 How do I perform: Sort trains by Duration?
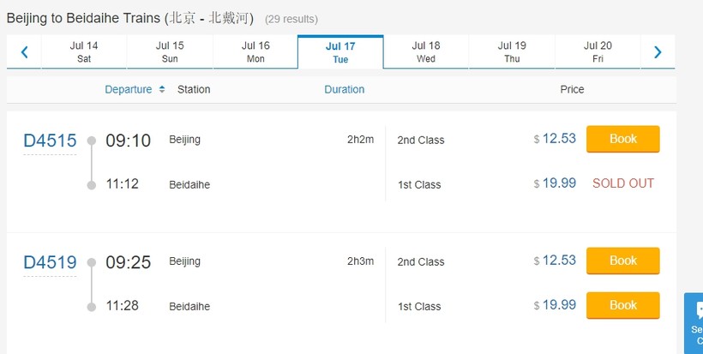(344, 89)
